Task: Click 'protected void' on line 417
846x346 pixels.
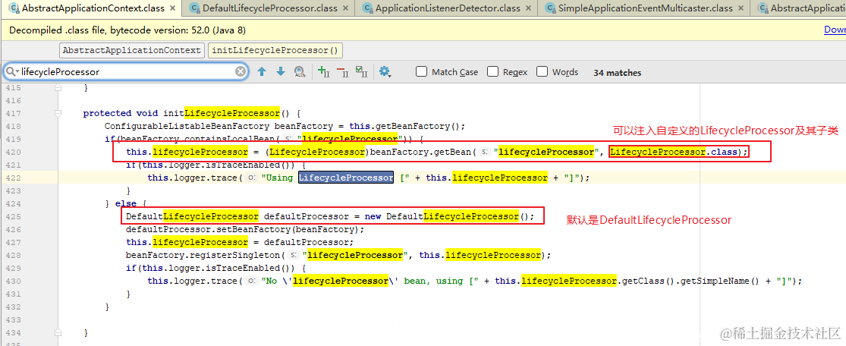Action: point(121,113)
